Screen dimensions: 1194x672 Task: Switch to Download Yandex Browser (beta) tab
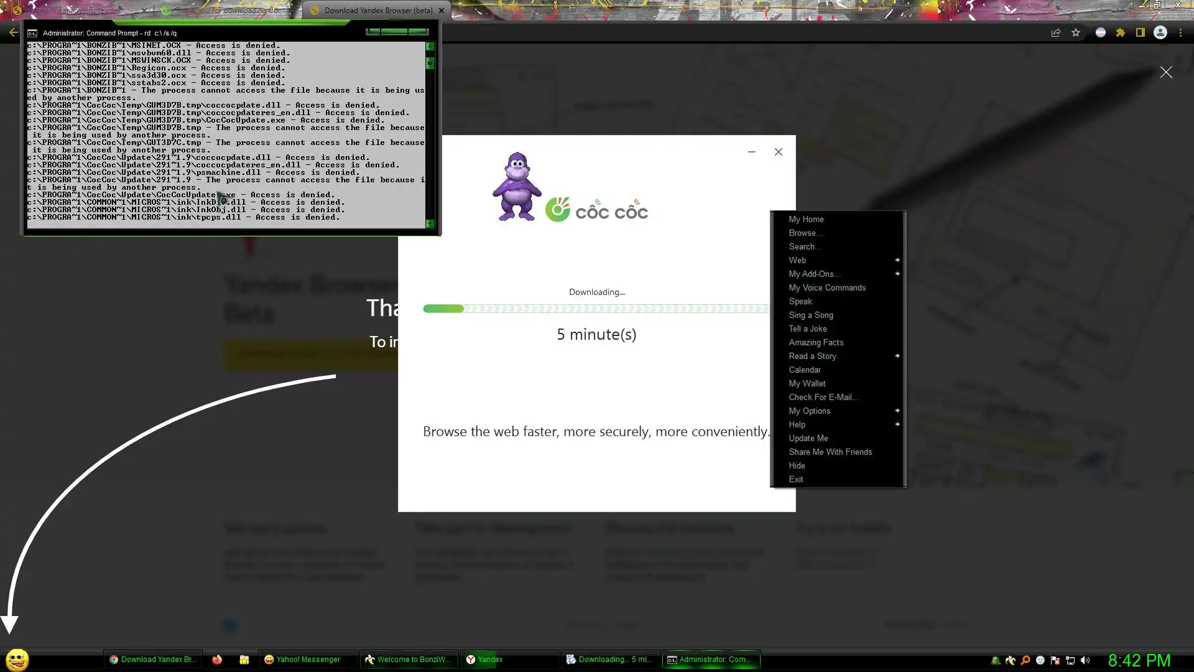pyautogui.click(x=377, y=11)
